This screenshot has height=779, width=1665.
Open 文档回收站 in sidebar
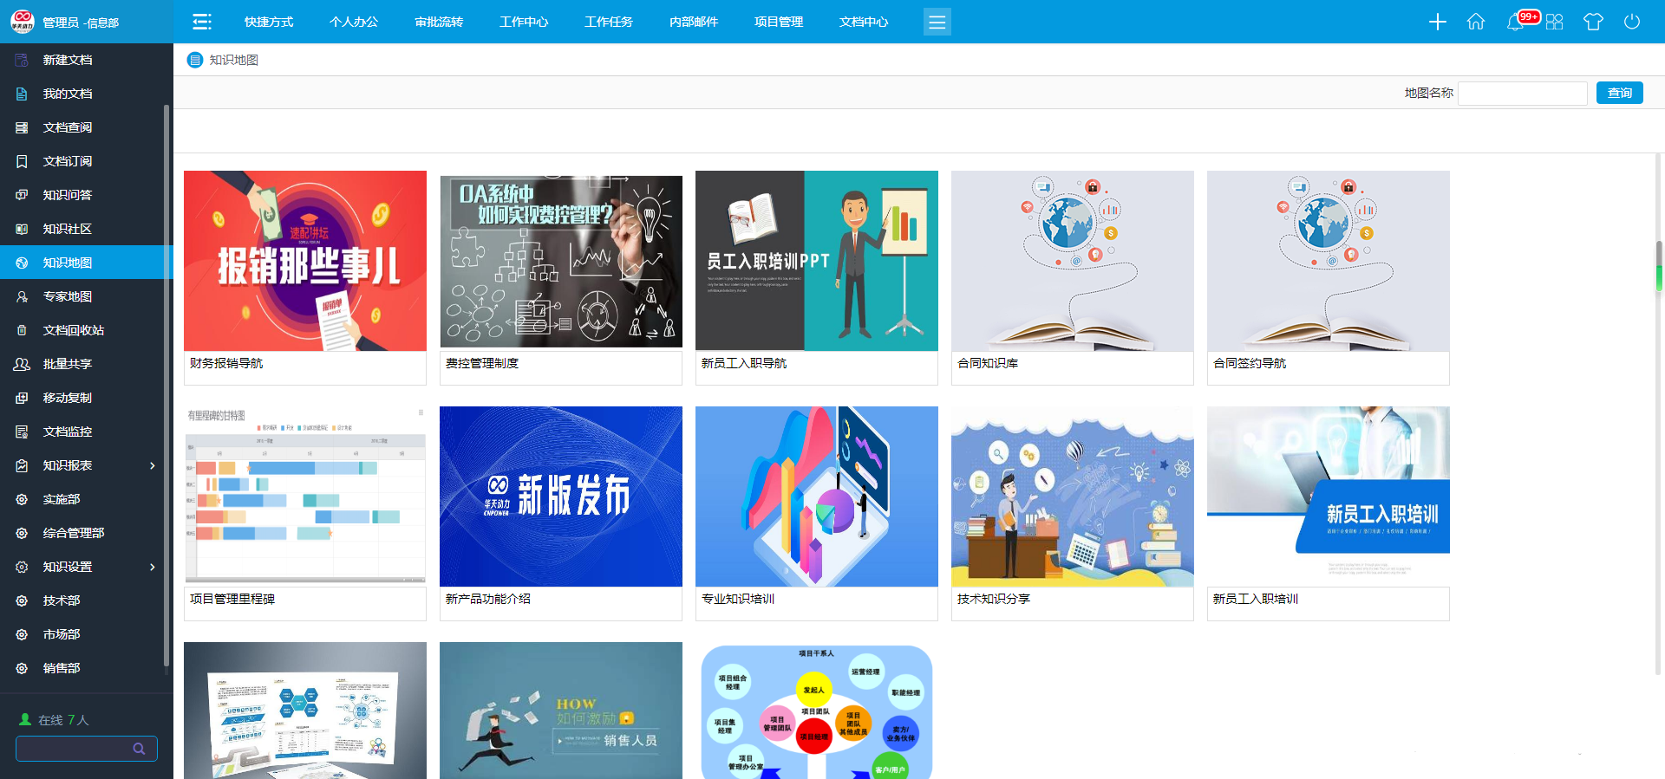[x=74, y=330]
